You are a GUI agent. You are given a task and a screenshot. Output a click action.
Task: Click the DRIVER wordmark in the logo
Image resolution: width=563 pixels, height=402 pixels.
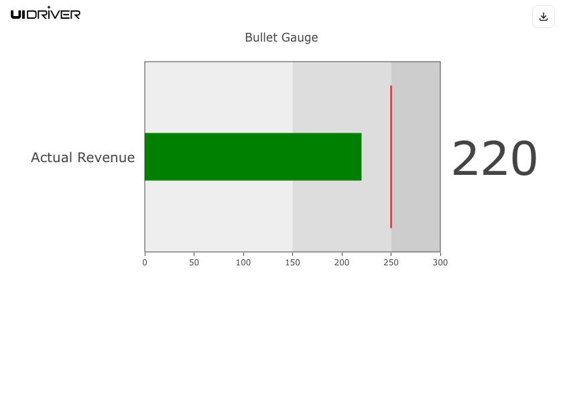click(x=54, y=14)
